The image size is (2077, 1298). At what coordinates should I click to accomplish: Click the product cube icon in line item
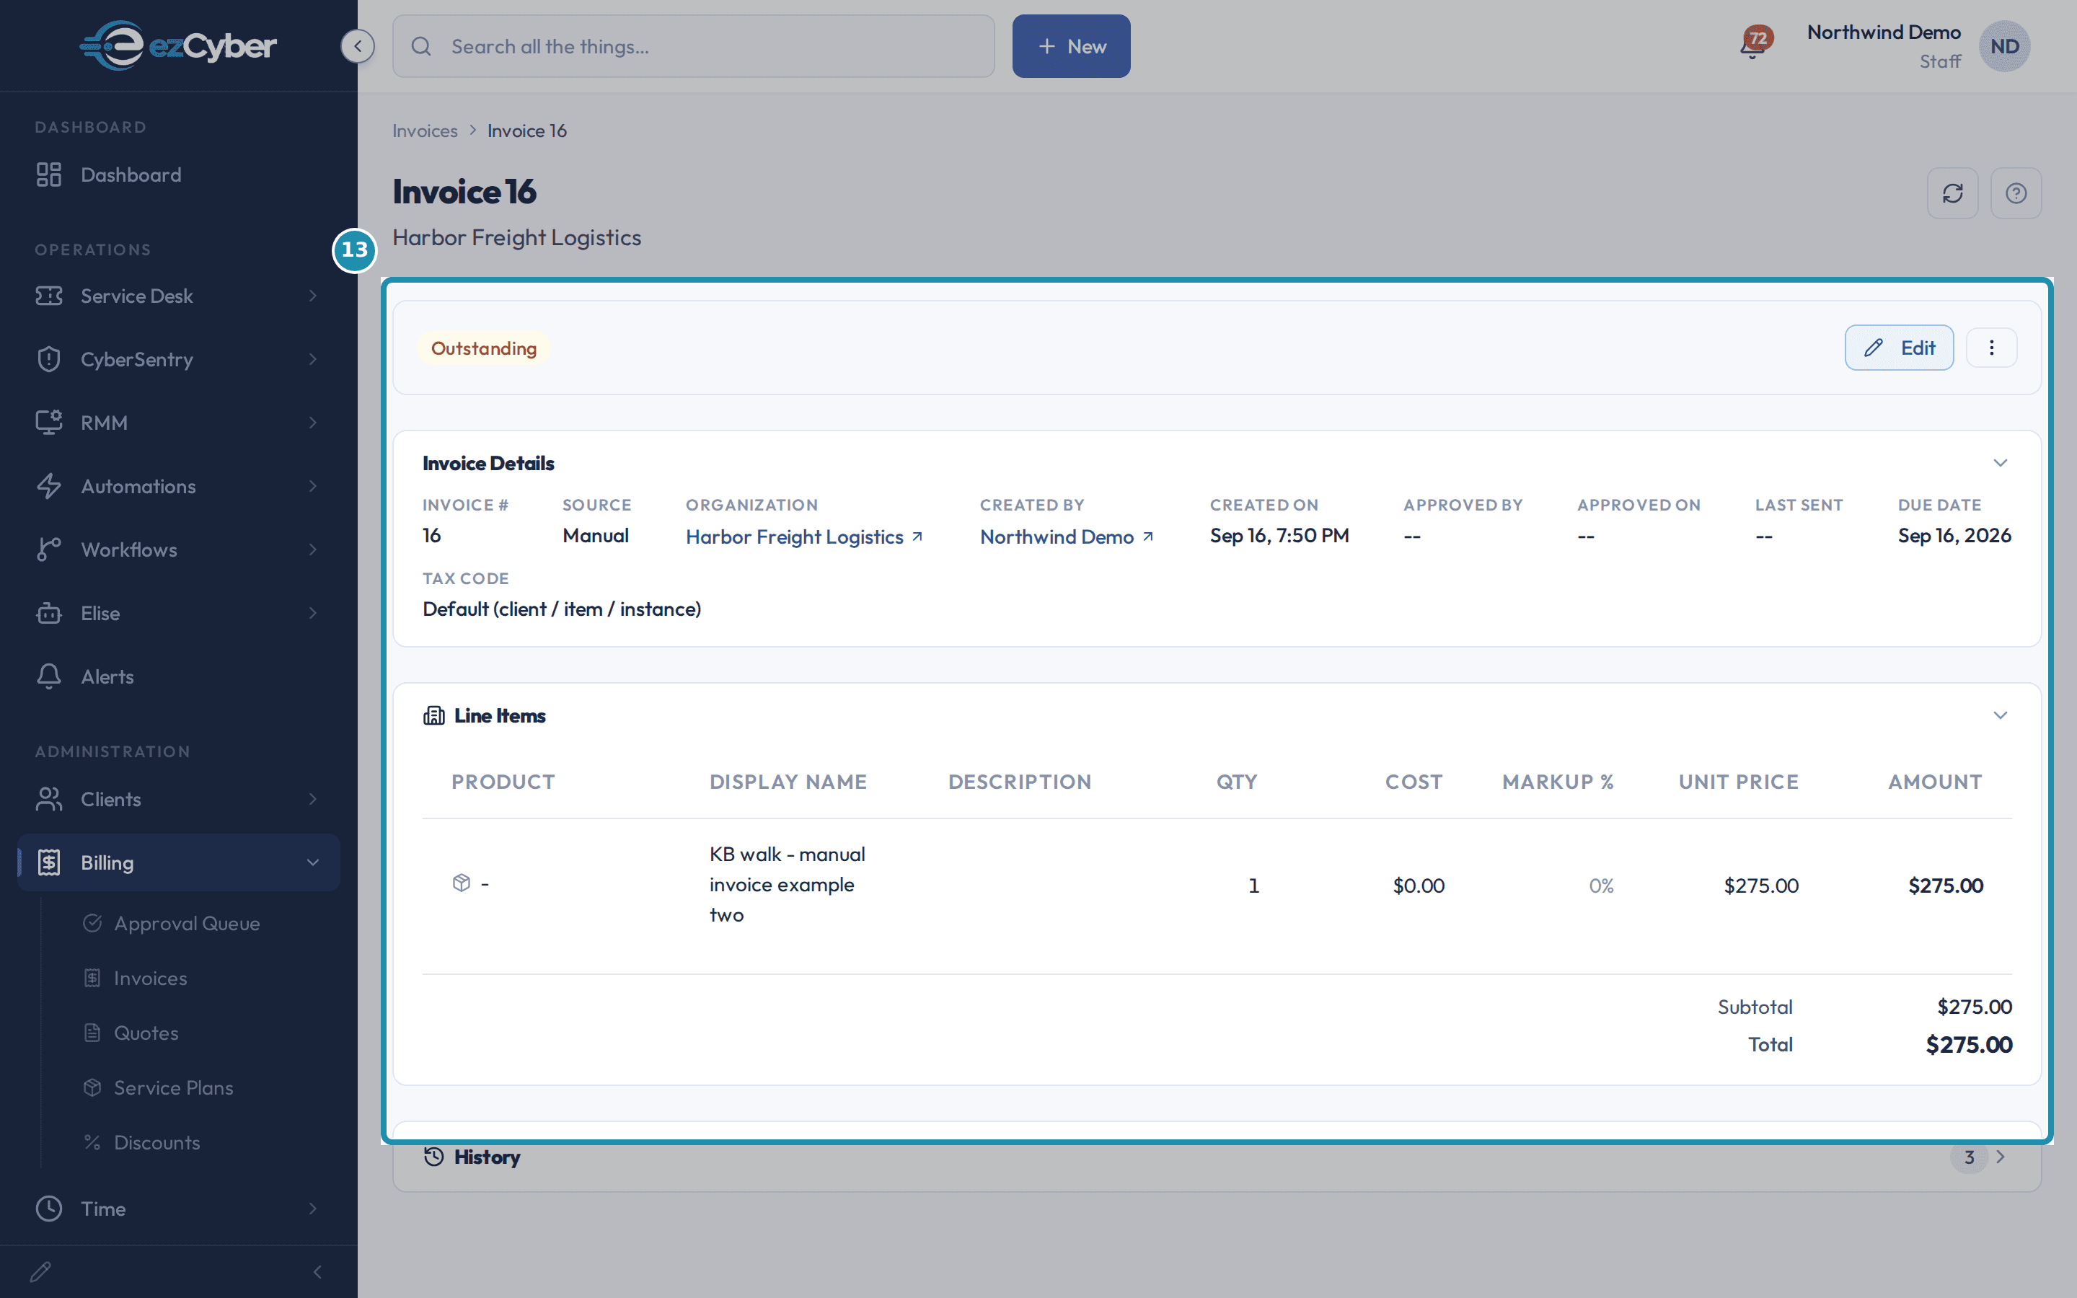point(462,883)
